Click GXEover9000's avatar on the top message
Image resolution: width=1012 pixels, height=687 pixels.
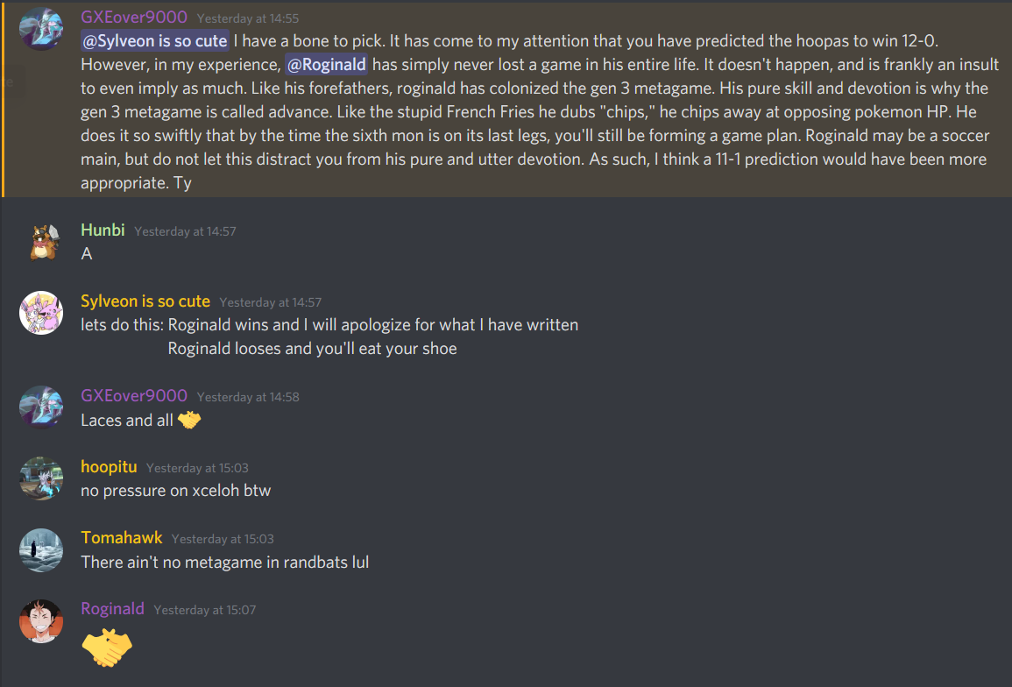point(41,29)
